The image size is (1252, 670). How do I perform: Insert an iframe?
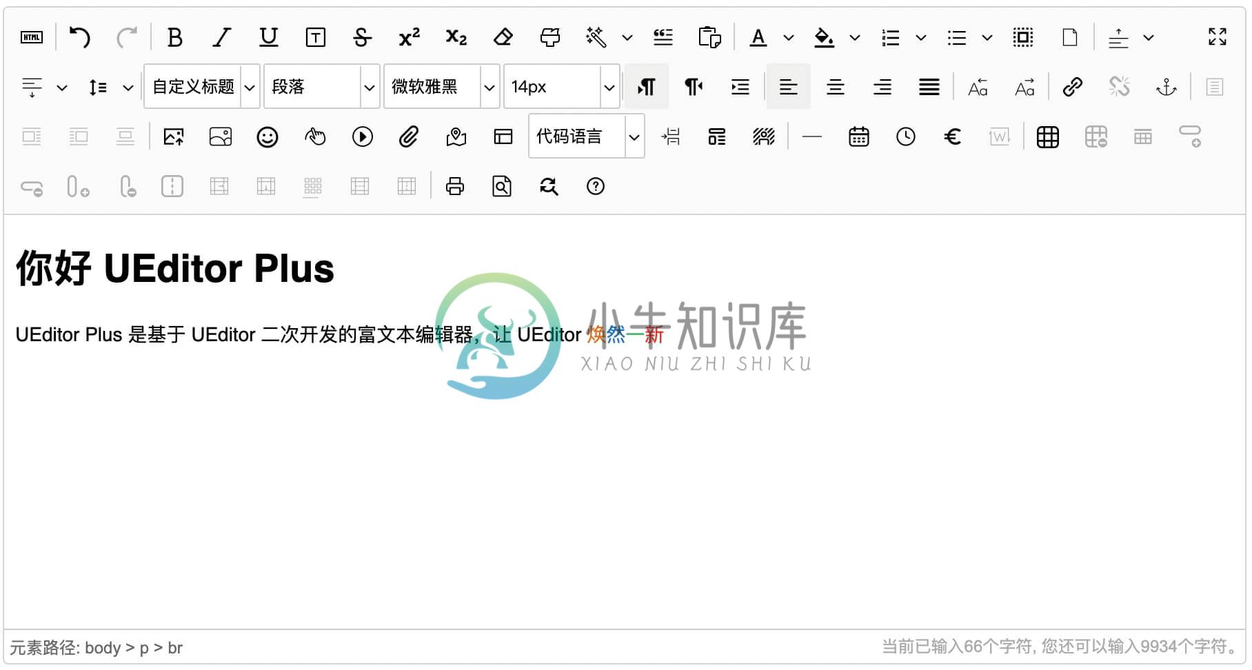point(503,136)
